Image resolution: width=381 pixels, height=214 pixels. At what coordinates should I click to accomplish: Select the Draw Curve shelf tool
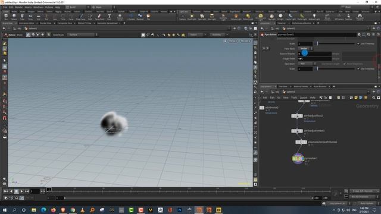(81, 17)
